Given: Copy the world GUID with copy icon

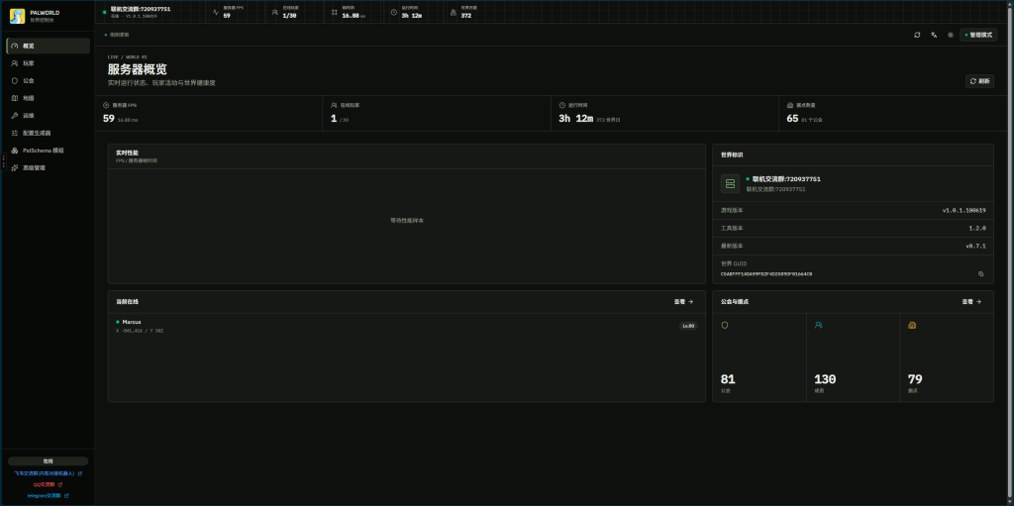Looking at the screenshot, I should pyautogui.click(x=980, y=273).
